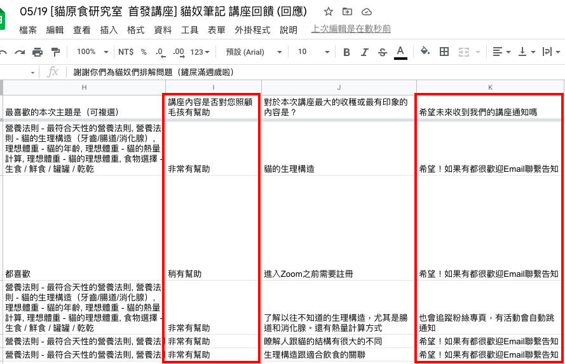Click the move to folder icon

[347, 12]
